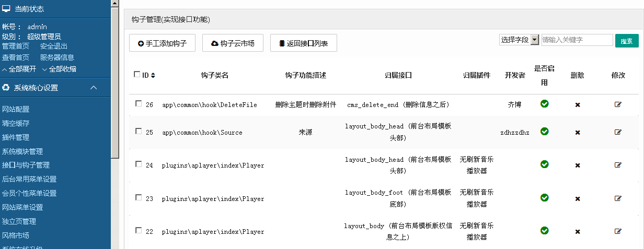
Task: Edit hook ID 23 via pencil icon
Action: click(x=618, y=198)
